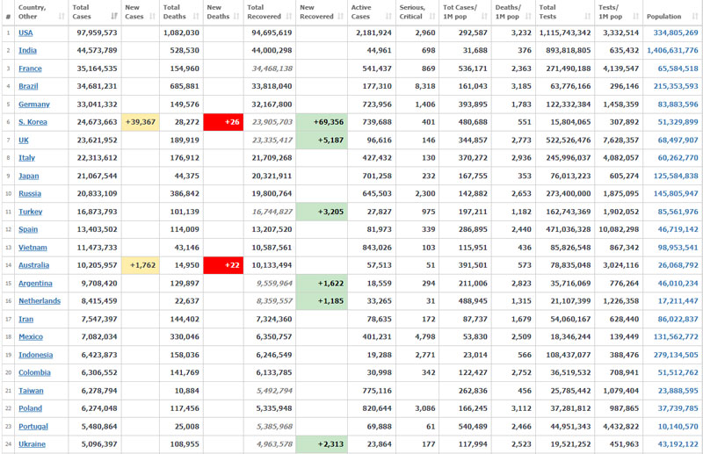This screenshot has height=454, width=703.
Task: Sort by Deaths/1M pop sort icon
Action: click(x=528, y=17)
